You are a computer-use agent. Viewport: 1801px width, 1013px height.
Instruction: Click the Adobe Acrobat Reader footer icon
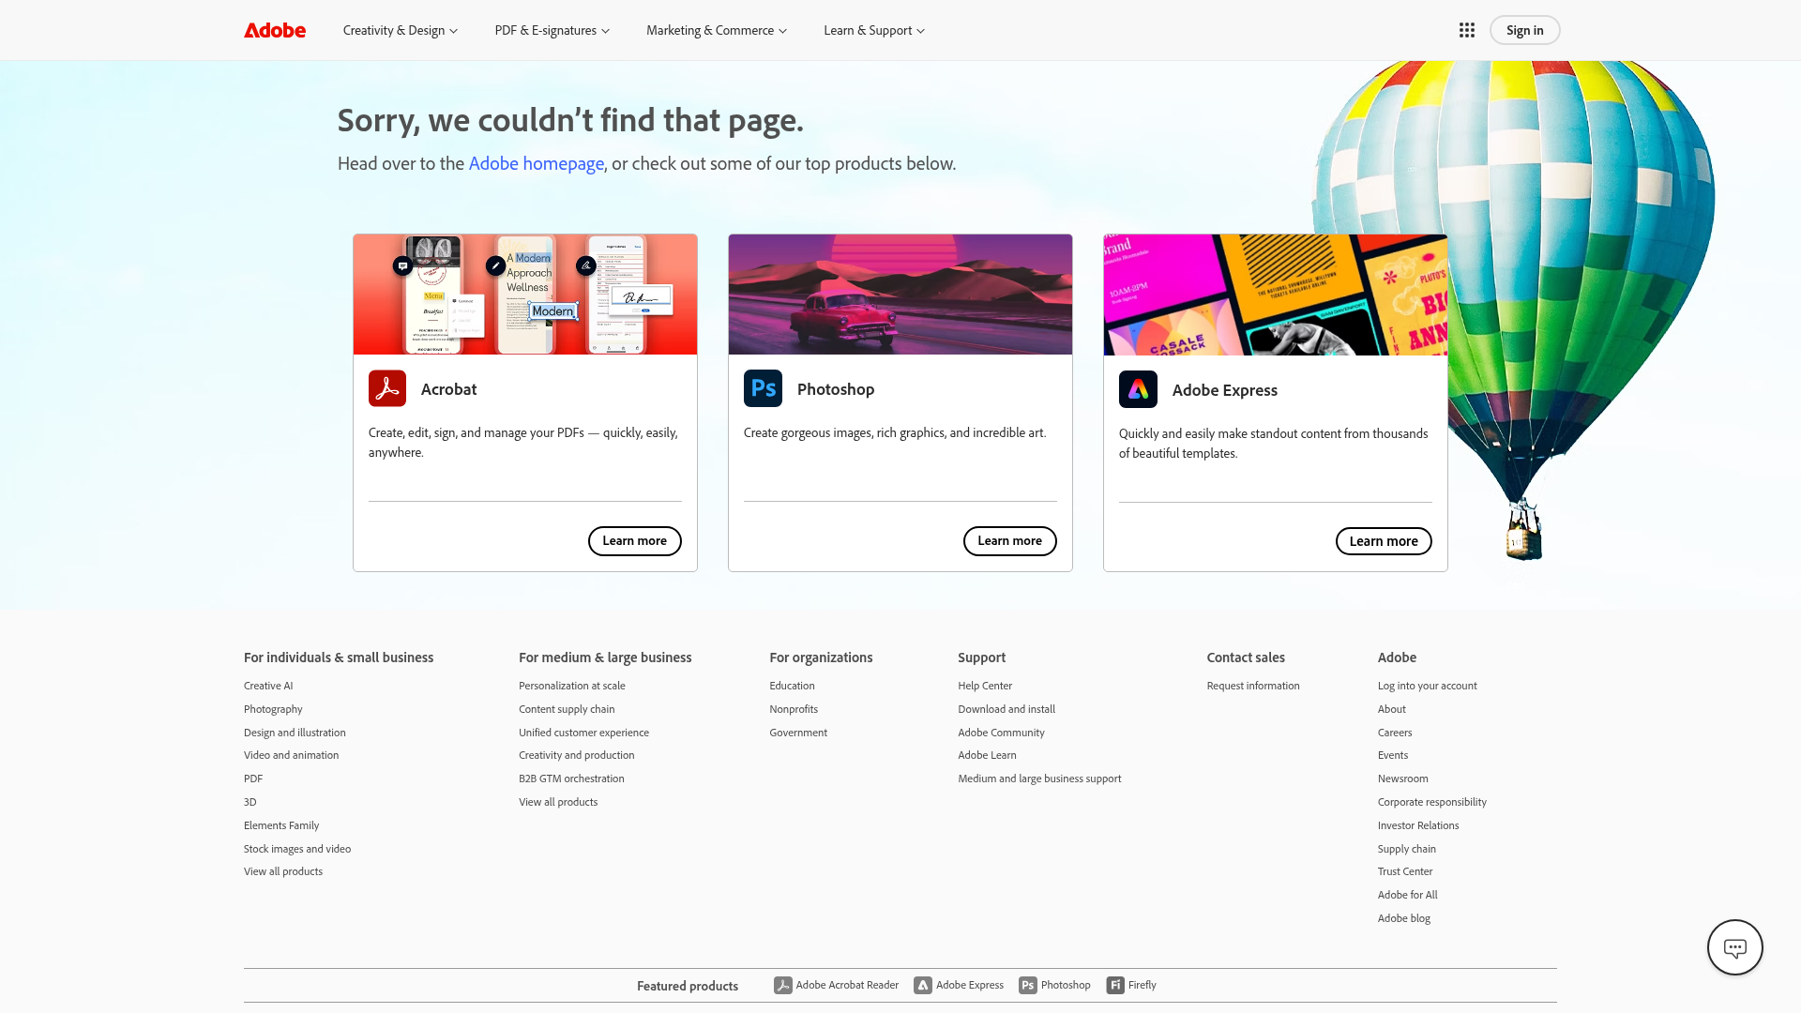click(x=782, y=985)
